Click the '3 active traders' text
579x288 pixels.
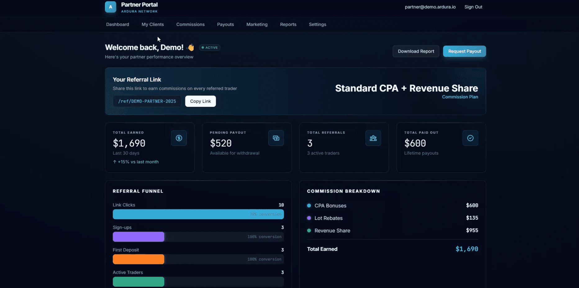click(x=323, y=153)
